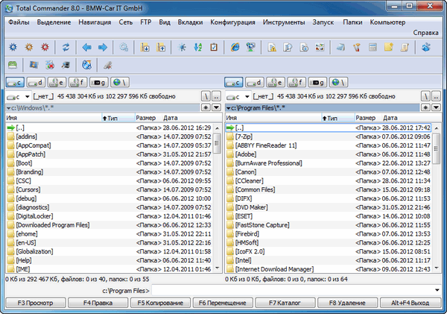Click the command line input field
The height and width of the screenshot is (314, 447).
click(291, 289)
